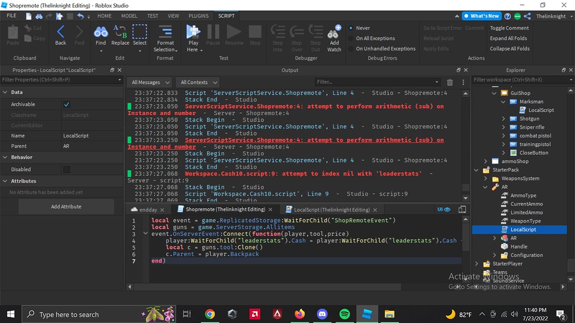Open the All Contexts dropdown
The height and width of the screenshot is (323, 575).
[x=197, y=82]
